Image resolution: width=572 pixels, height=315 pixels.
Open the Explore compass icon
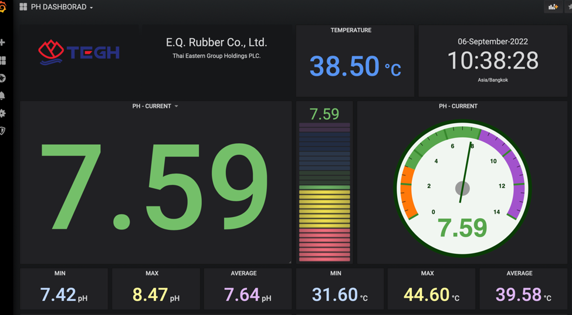click(x=3, y=78)
